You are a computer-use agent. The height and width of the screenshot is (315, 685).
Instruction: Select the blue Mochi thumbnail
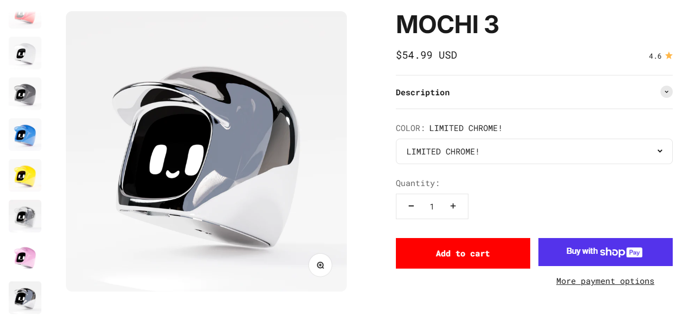(25, 135)
